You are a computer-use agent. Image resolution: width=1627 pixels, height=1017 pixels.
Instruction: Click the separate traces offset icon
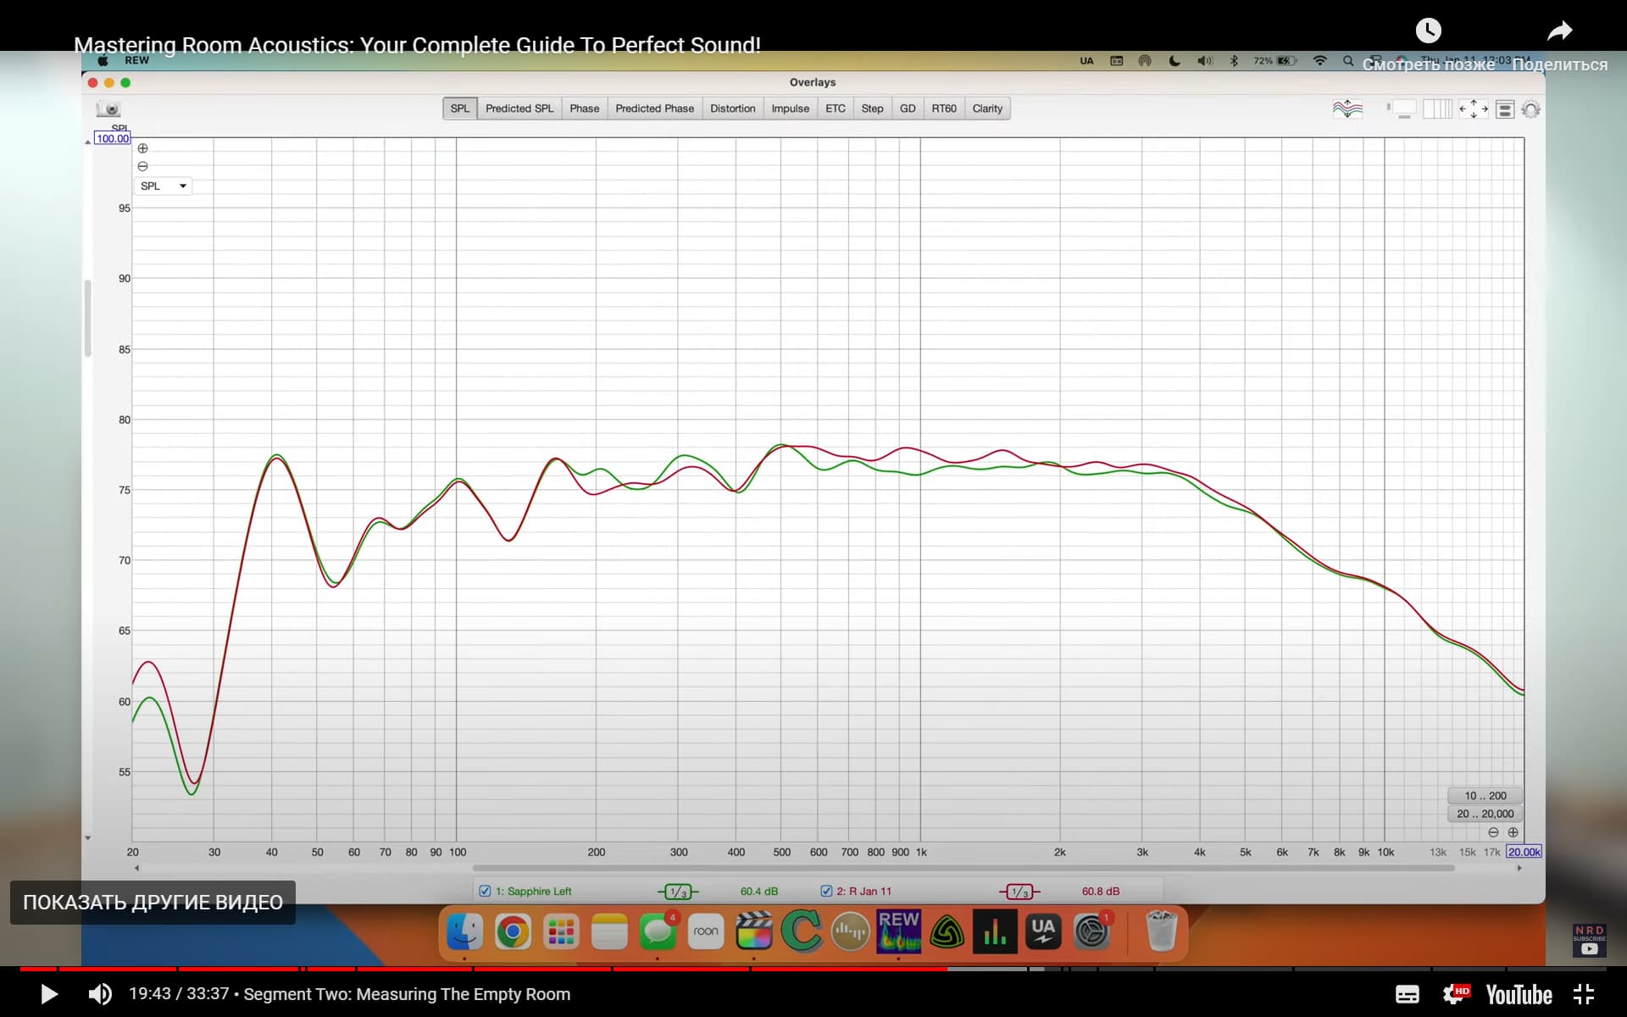pyautogui.click(x=1347, y=109)
